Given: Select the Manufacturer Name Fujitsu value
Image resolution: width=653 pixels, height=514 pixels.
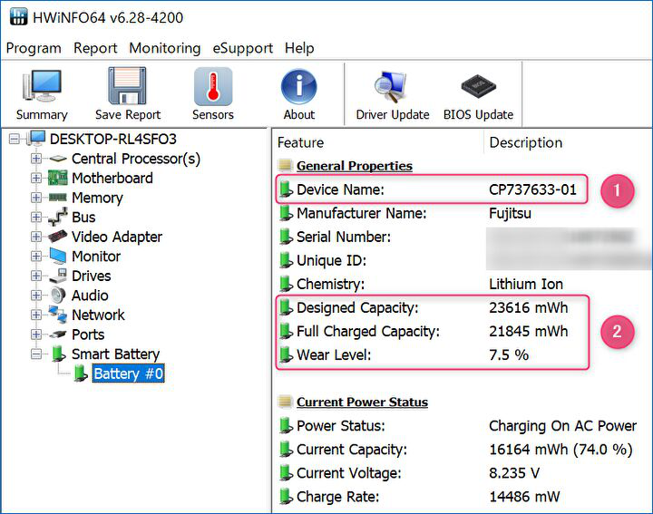Looking at the screenshot, I should (x=510, y=213).
